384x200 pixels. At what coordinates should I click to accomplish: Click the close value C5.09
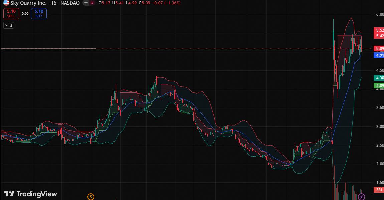point(144,3)
